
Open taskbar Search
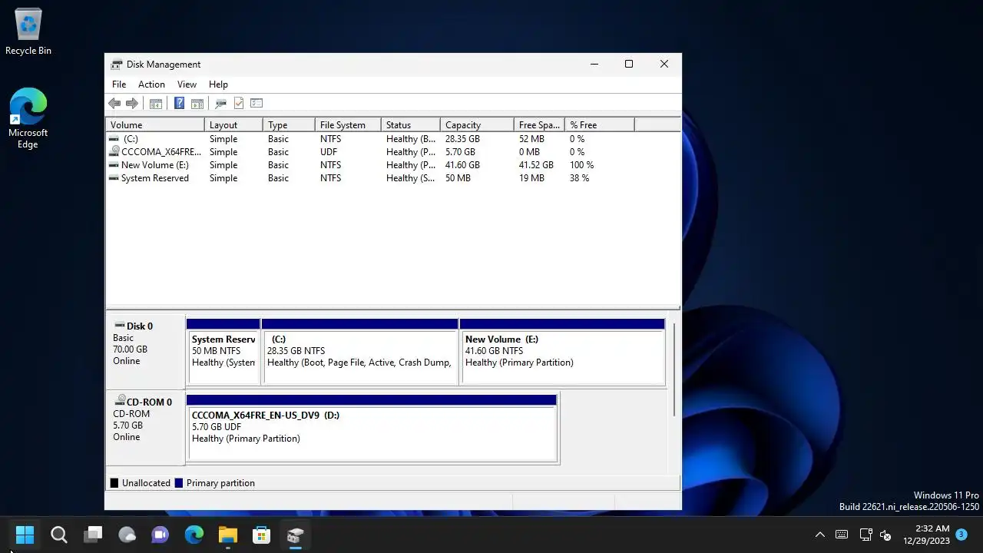click(59, 535)
